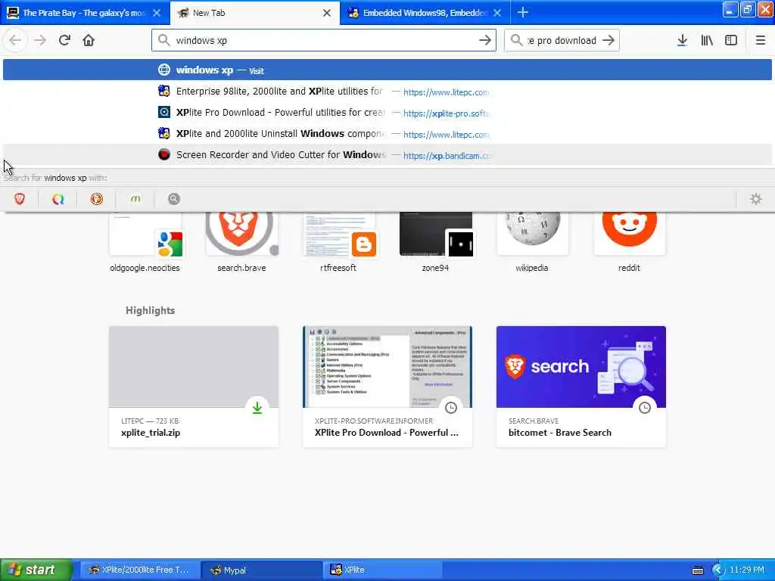
Task: Click the 11:29 PM taskbar clock
Action: point(747,570)
